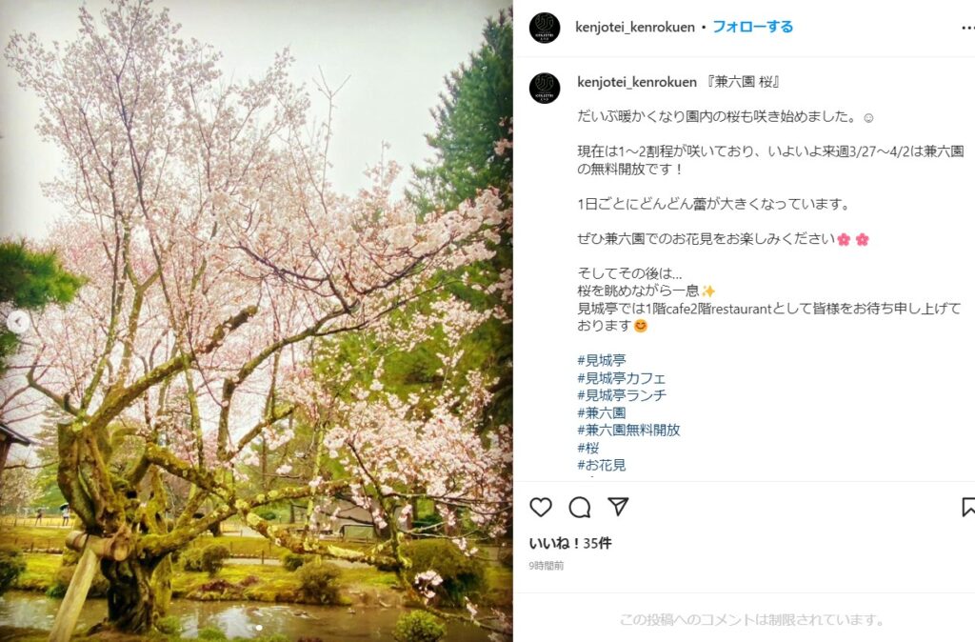Open the #お花見 hashtag
The image size is (975, 642).
(602, 465)
